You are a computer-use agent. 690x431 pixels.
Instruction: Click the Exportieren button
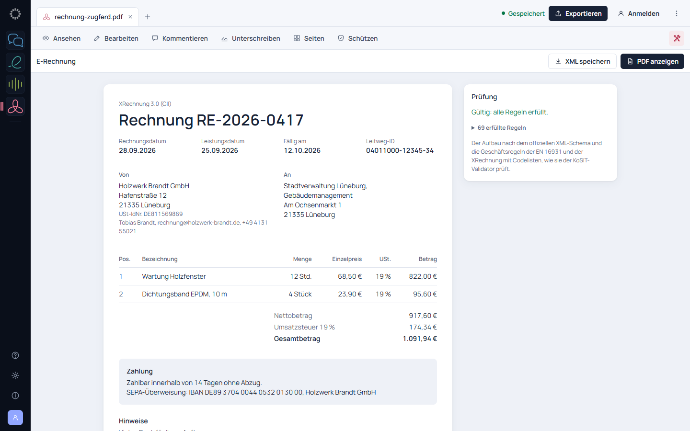[578, 13]
